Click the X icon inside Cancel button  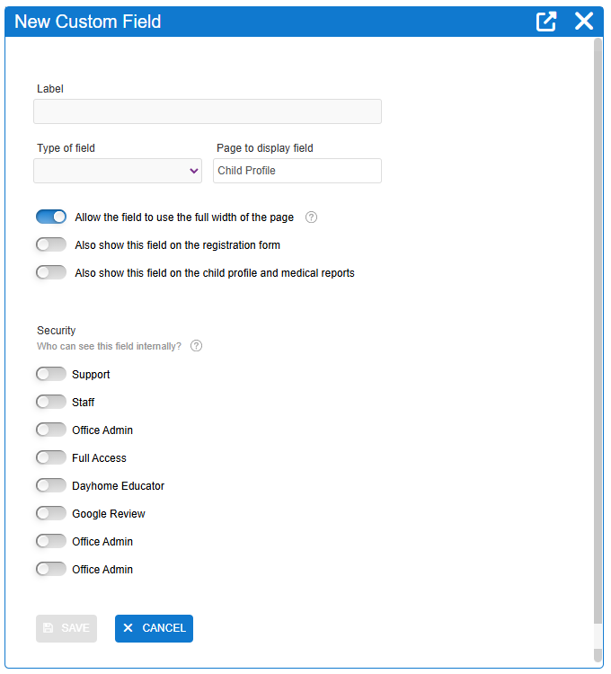[128, 628]
